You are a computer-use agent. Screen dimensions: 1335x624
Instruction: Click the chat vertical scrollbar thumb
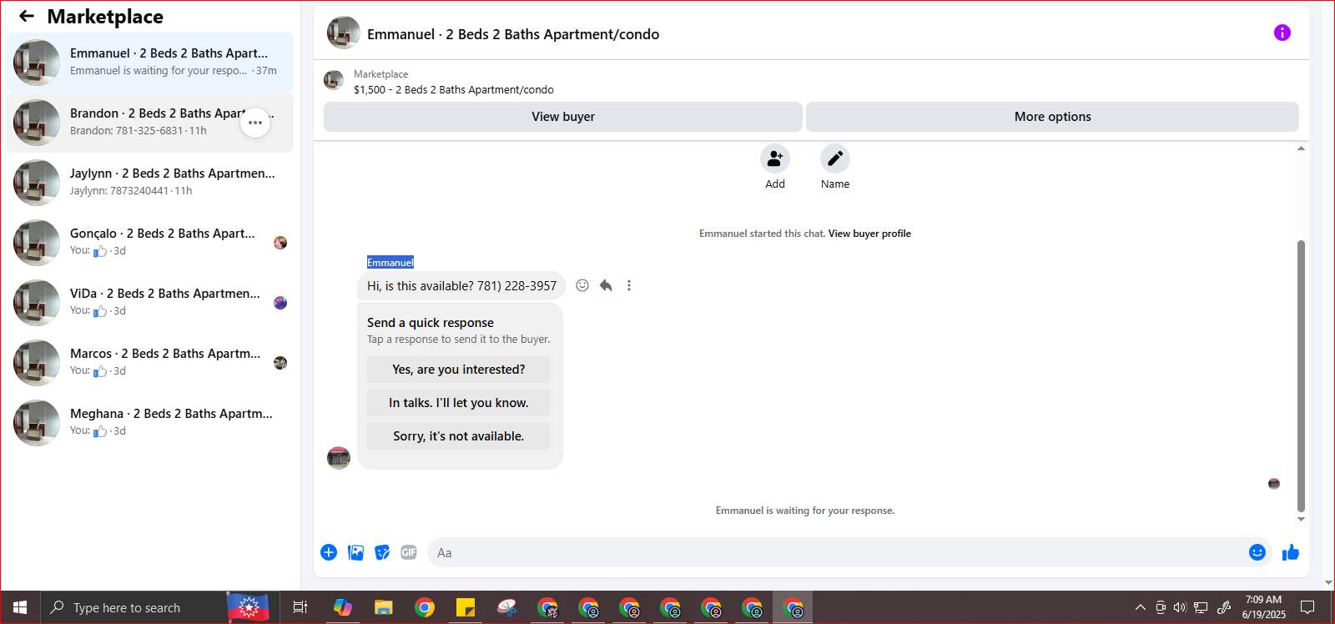click(1301, 375)
